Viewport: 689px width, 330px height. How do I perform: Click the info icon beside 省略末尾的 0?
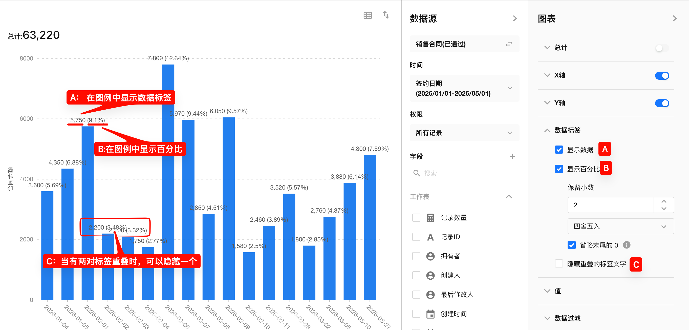pos(627,245)
